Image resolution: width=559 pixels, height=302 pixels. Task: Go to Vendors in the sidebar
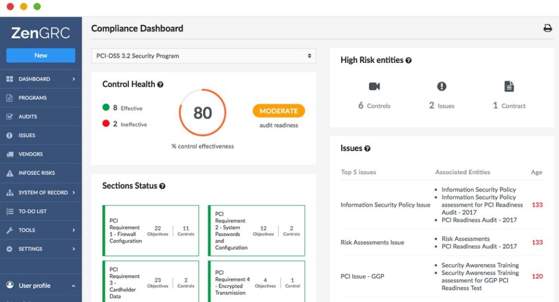click(x=30, y=154)
